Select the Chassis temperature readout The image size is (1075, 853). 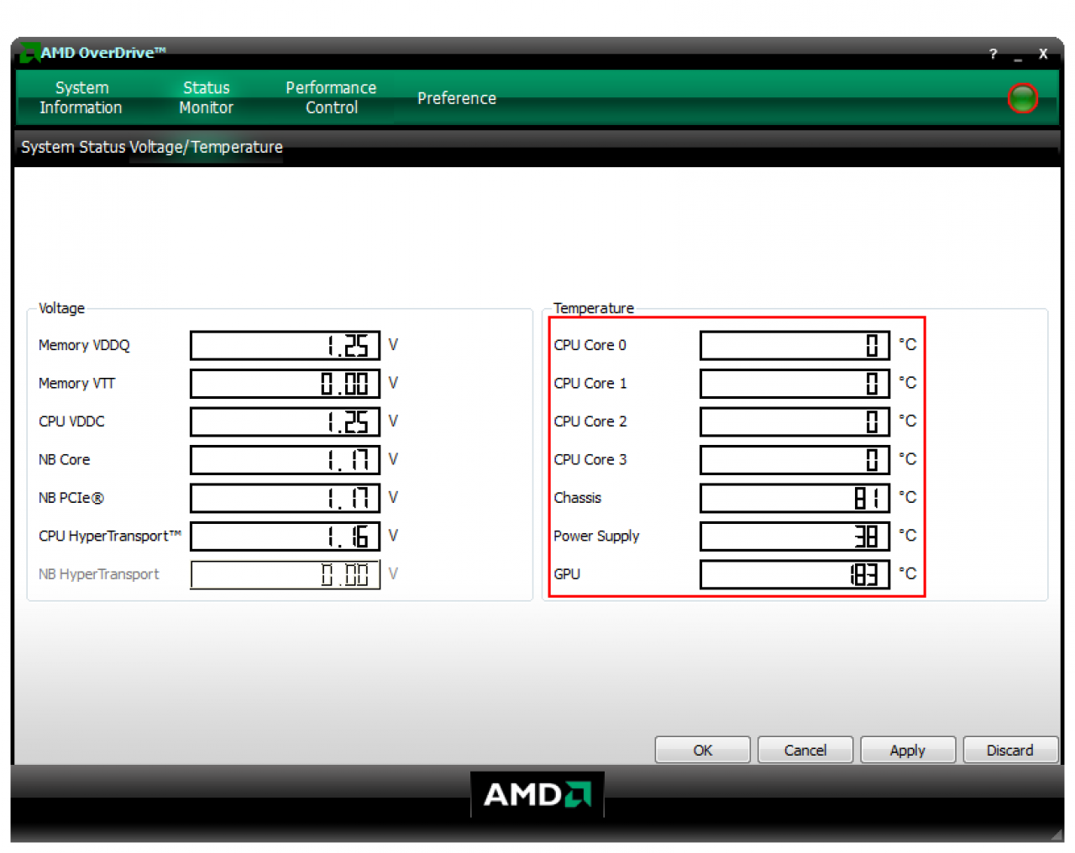click(794, 498)
